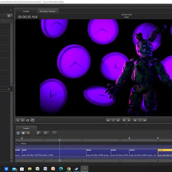Open Mail app from the taskbar
The width and height of the screenshot is (172, 172).
click(x=14, y=169)
